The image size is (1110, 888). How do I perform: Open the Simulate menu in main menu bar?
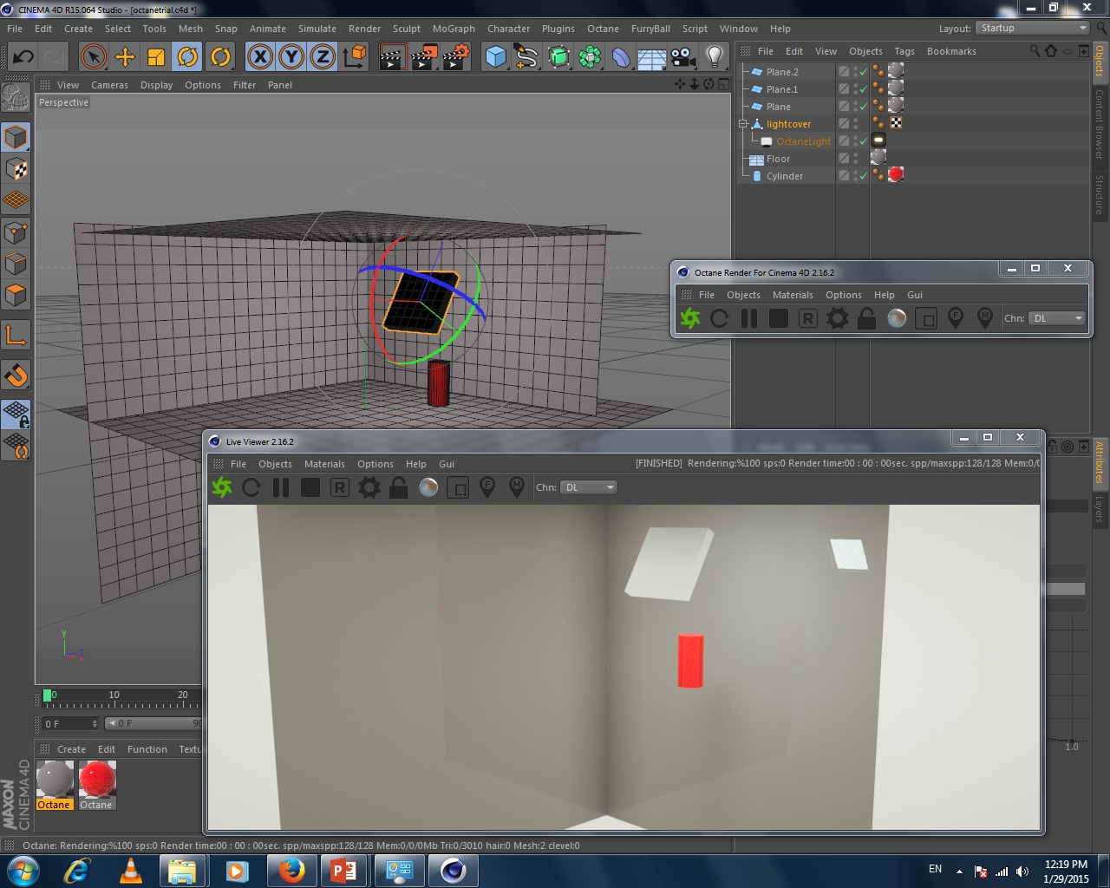click(x=317, y=29)
